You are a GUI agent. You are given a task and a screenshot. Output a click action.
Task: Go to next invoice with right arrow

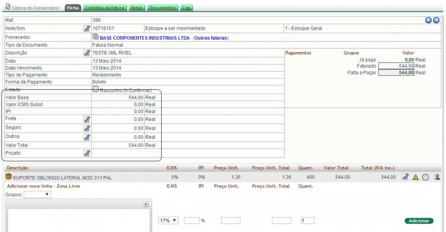coord(436,20)
